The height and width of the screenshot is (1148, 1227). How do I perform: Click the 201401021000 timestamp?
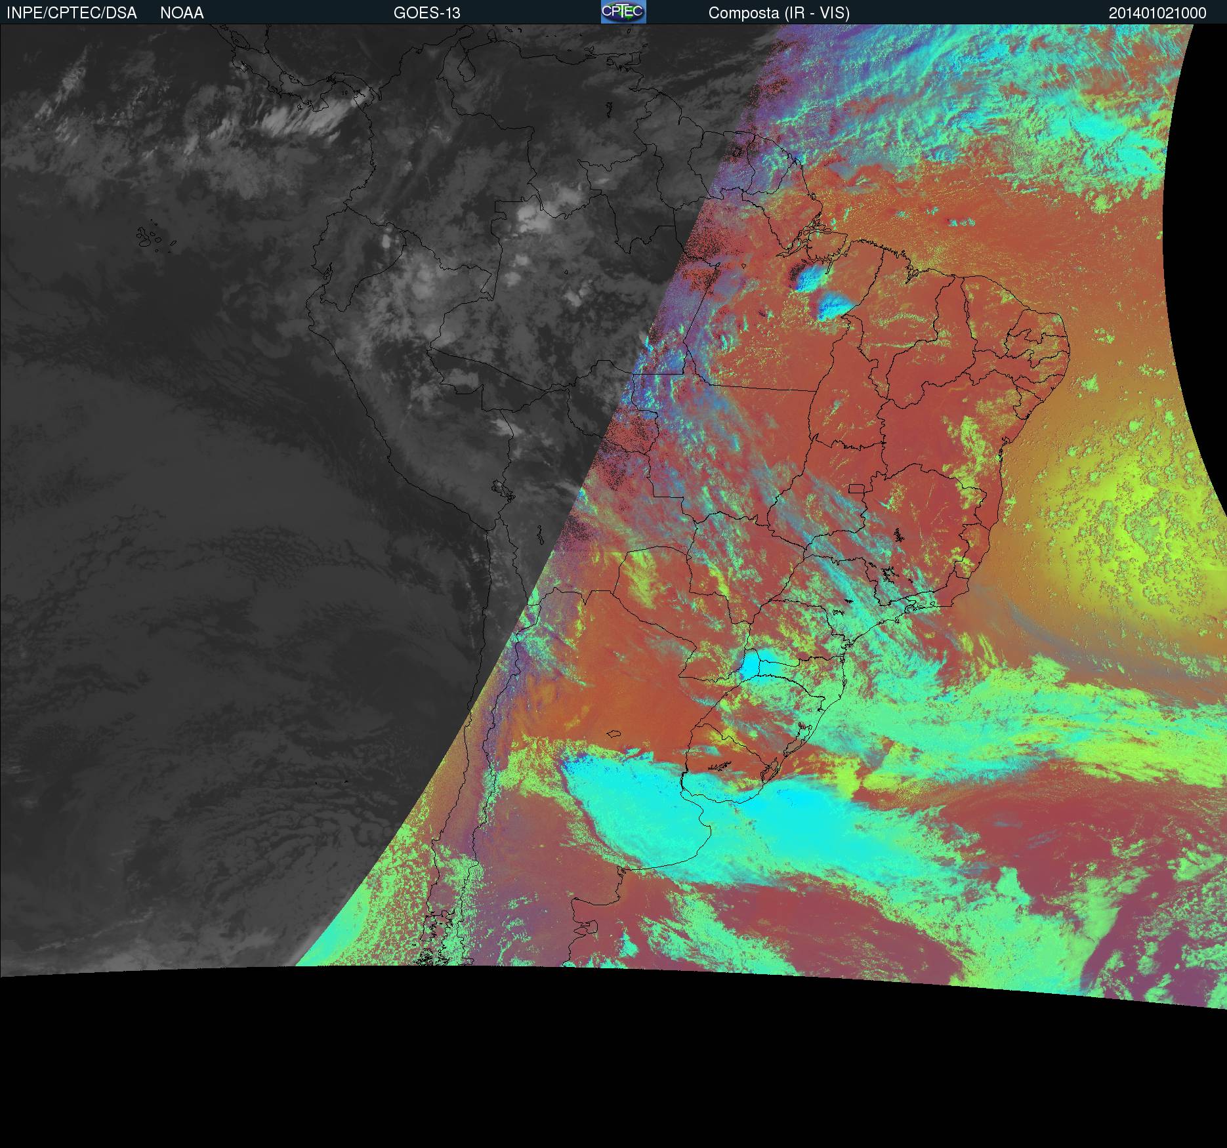click(1157, 13)
